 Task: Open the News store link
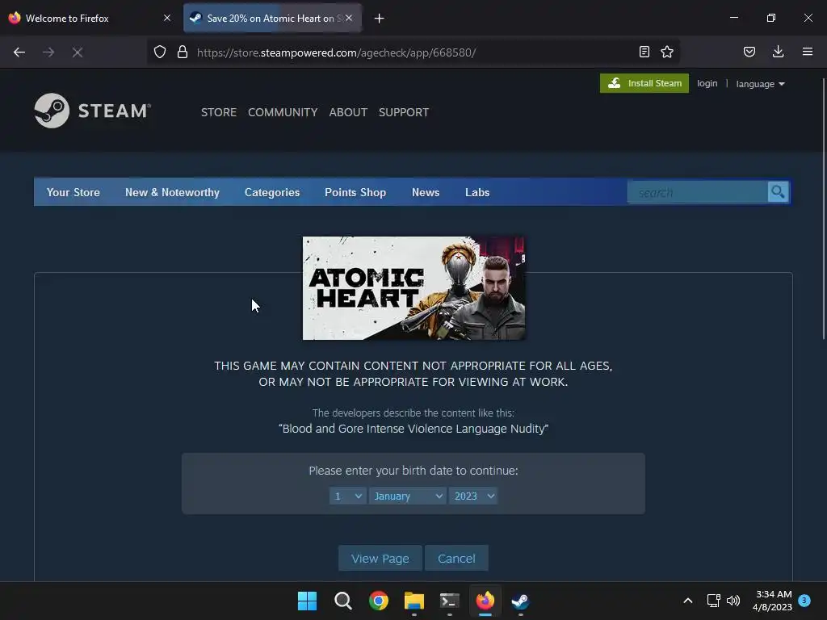[x=426, y=192]
